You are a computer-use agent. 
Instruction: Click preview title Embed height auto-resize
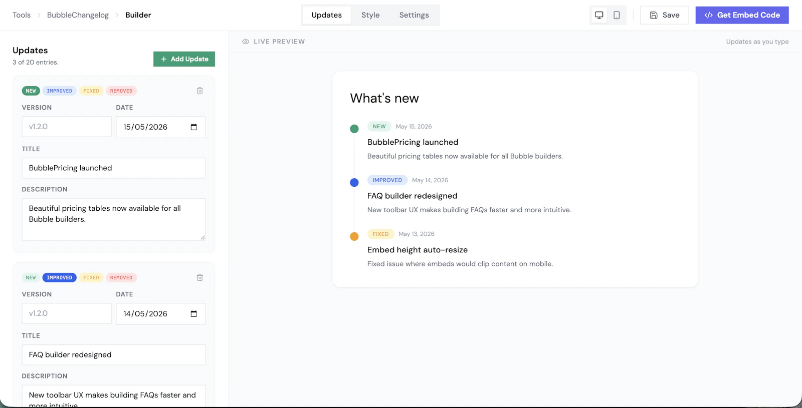coord(418,250)
